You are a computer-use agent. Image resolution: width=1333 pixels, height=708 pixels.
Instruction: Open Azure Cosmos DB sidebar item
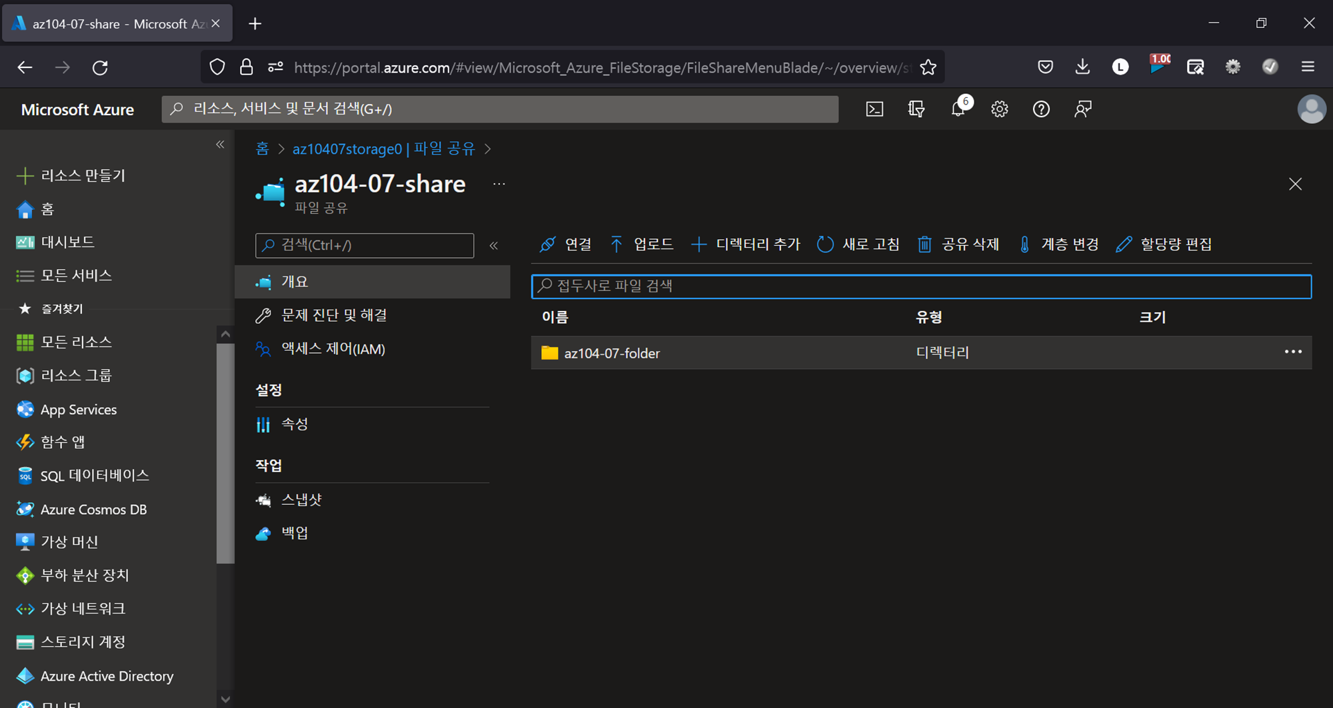coord(81,510)
